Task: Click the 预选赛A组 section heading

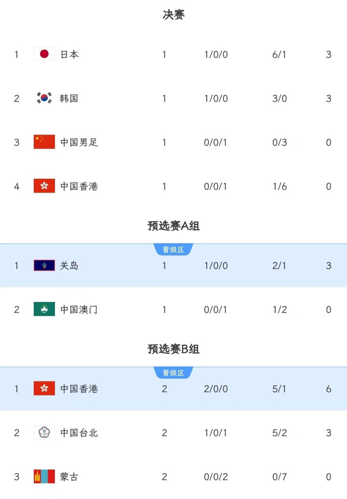Action: coord(173,225)
